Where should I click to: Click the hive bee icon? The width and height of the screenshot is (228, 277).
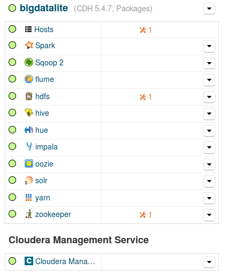tap(29, 113)
